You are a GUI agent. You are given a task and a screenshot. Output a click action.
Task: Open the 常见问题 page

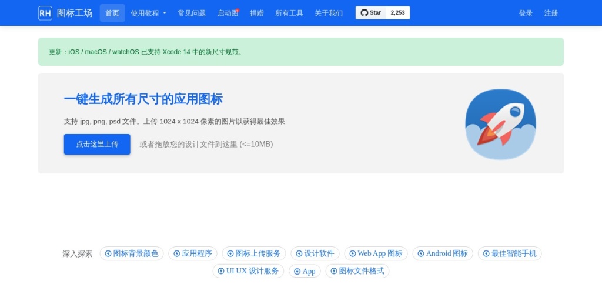[x=192, y=13]
